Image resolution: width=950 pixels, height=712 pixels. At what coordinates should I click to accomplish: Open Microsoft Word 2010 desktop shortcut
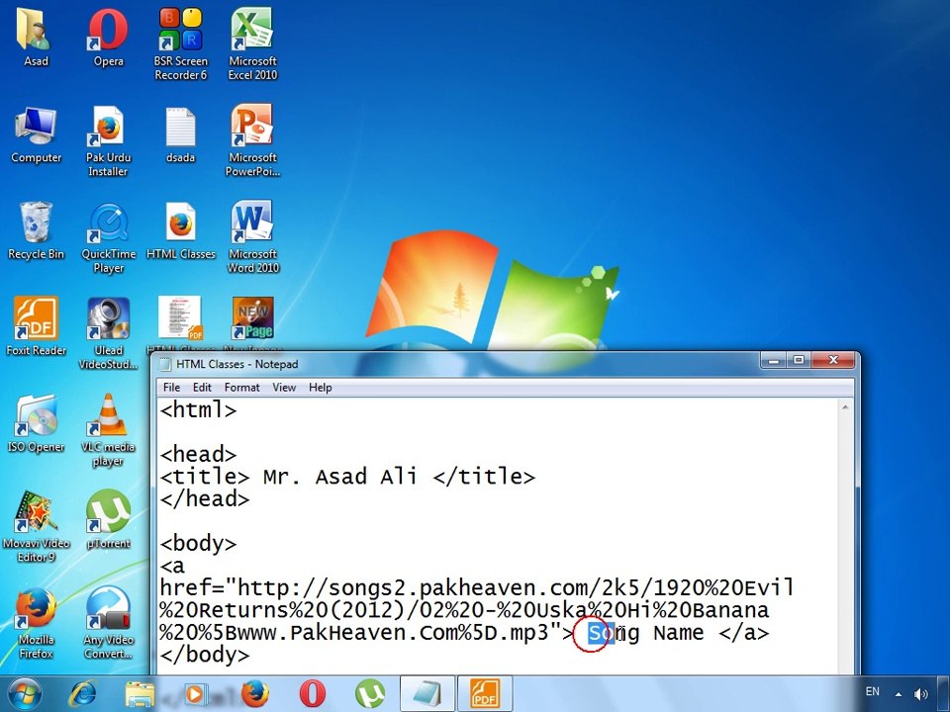pos(252,222)
